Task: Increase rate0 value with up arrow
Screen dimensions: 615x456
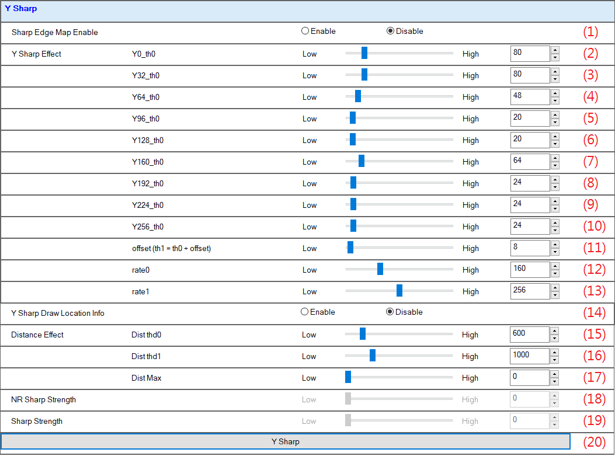Action: point(555,266)
